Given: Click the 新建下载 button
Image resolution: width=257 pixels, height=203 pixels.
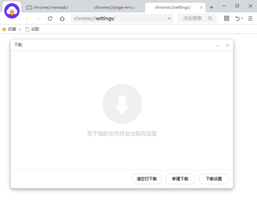Looking at the screenshot, I should [180, 179].
